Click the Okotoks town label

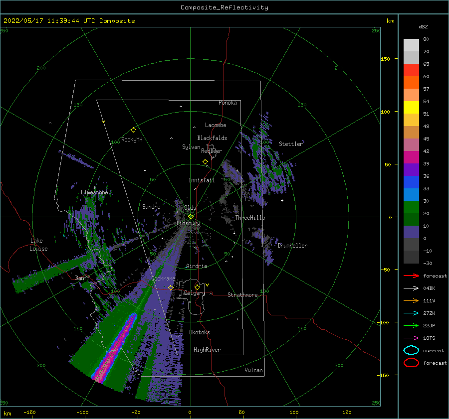(x=200, y=332)
